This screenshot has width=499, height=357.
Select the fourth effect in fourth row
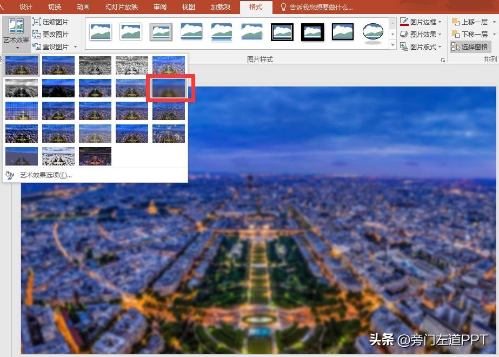pos(132,134)
